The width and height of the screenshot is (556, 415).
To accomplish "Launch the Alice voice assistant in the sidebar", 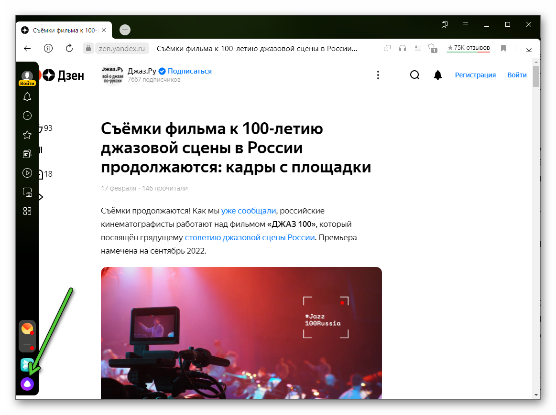I will coord(27,383).
